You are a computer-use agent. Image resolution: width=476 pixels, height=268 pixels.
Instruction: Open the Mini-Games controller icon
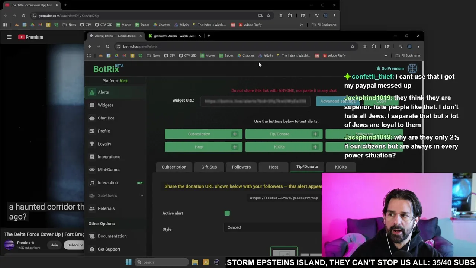pyautogui.click(x=92, y=170)
